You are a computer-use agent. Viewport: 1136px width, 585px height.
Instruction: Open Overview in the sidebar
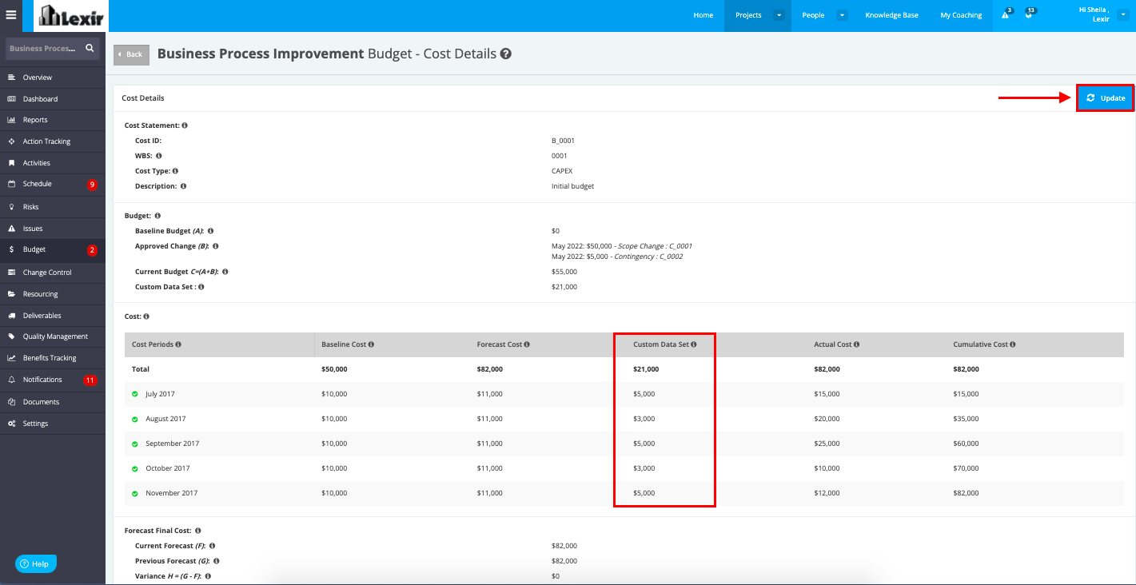(53, 78)
